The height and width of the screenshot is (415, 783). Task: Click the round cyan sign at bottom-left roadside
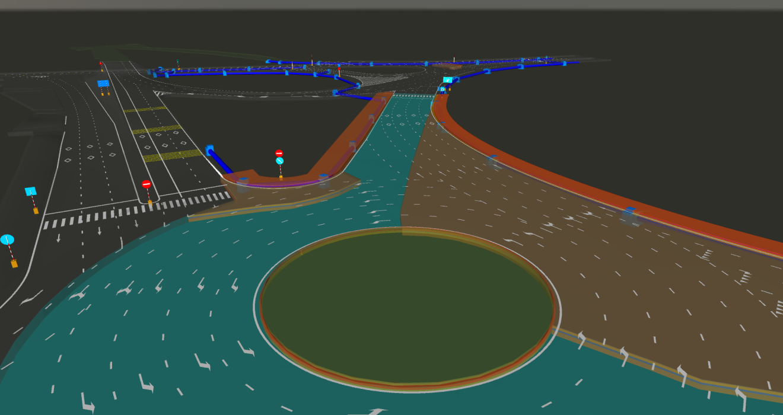[x=7, y=240]
